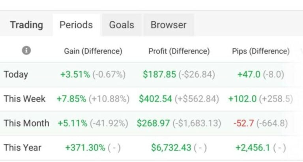Open the Goals tab
303x162 pixels.
[122, 25]
